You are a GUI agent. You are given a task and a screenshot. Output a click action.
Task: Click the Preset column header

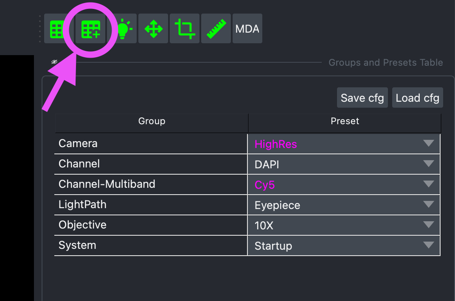[345, 121]
